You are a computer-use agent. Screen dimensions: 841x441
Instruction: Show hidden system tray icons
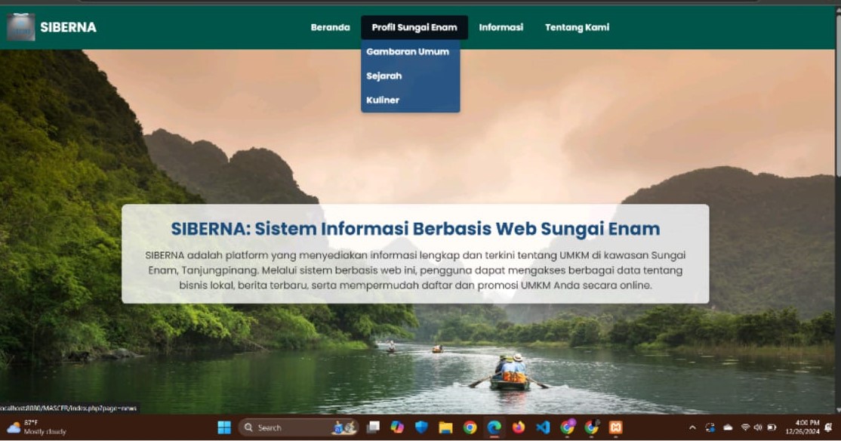(x=692, y=427)
